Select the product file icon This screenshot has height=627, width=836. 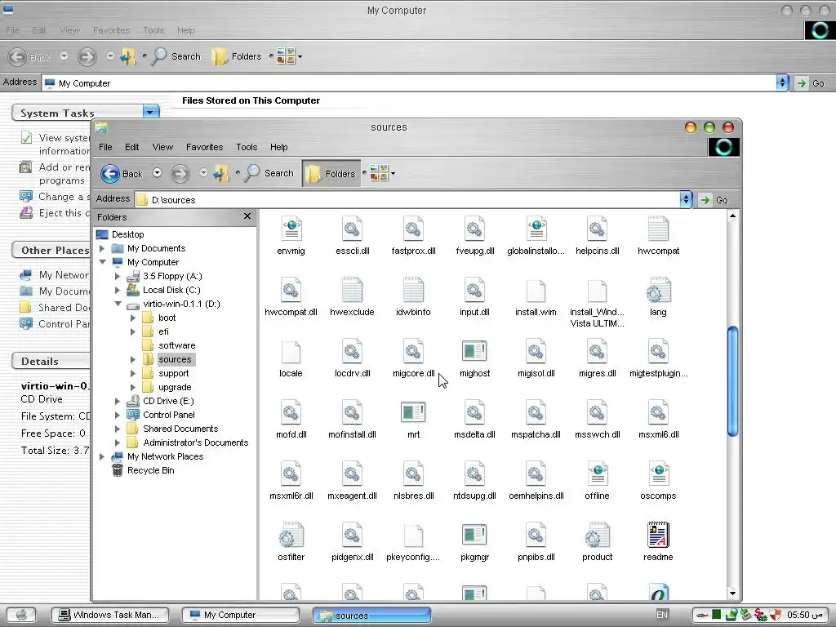pos(597,536)
